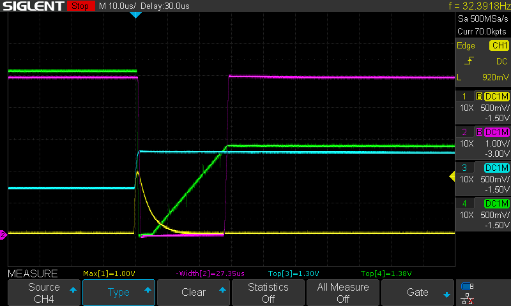Click the green DC1M coupling badge
511x306 pixels.
[497, 203]
